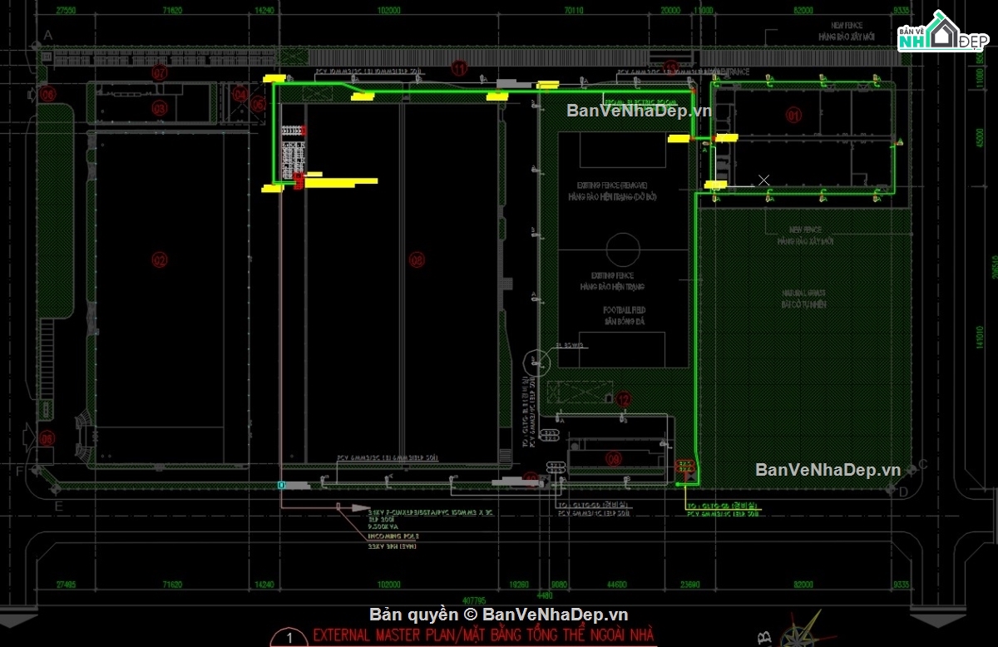The height and width of the screenshot is (647, 998).
Task: Select building marker 02 in red circle
Action: coord(159,260)
